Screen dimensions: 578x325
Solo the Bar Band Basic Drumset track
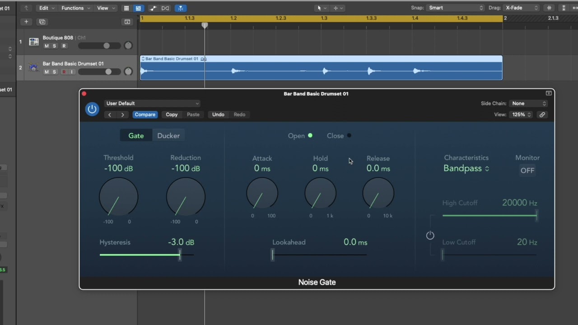pyautogui.click(x=55, y=72)
